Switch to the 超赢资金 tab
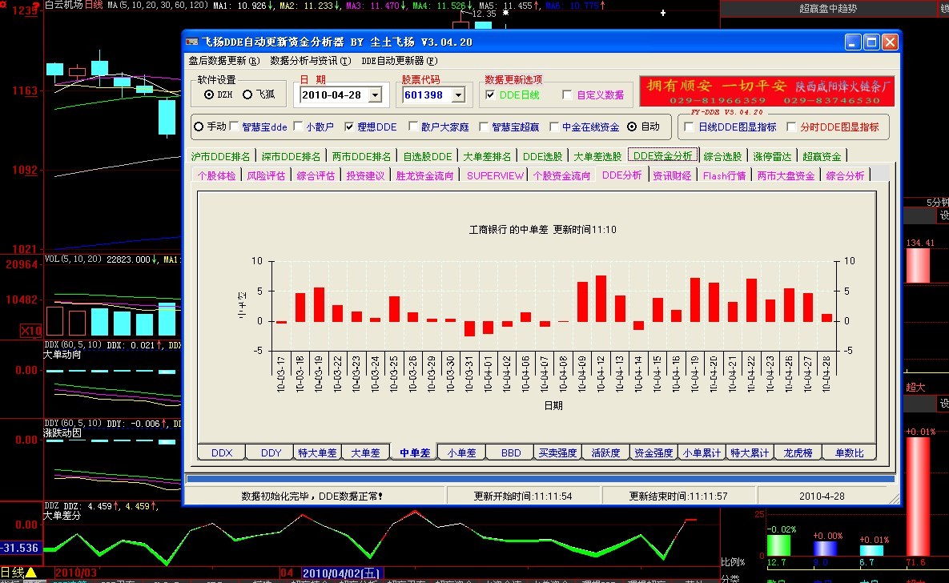This screenshot has height=583, width=949. pyautogui.click(x=822, y=156)
